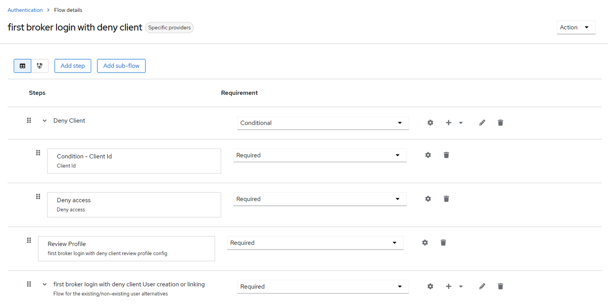Go to Authentication breadcrumb link

25,10
